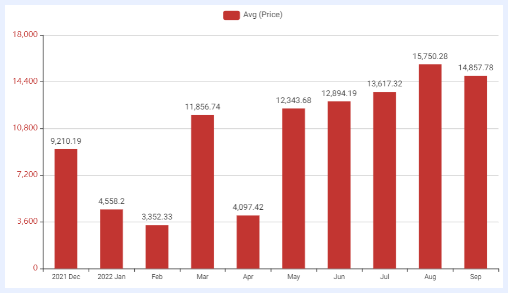The image size is (508, 293).
Task: Click the 0 y-axis value
Action: click(x=35, y=268)
